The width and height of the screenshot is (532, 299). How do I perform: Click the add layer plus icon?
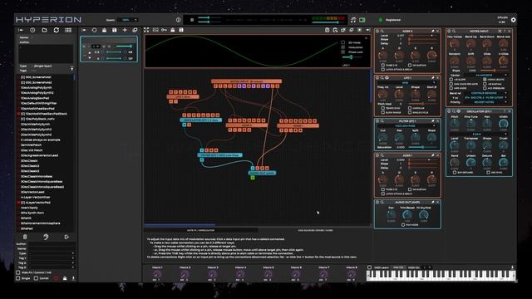(x=125, y=30)
